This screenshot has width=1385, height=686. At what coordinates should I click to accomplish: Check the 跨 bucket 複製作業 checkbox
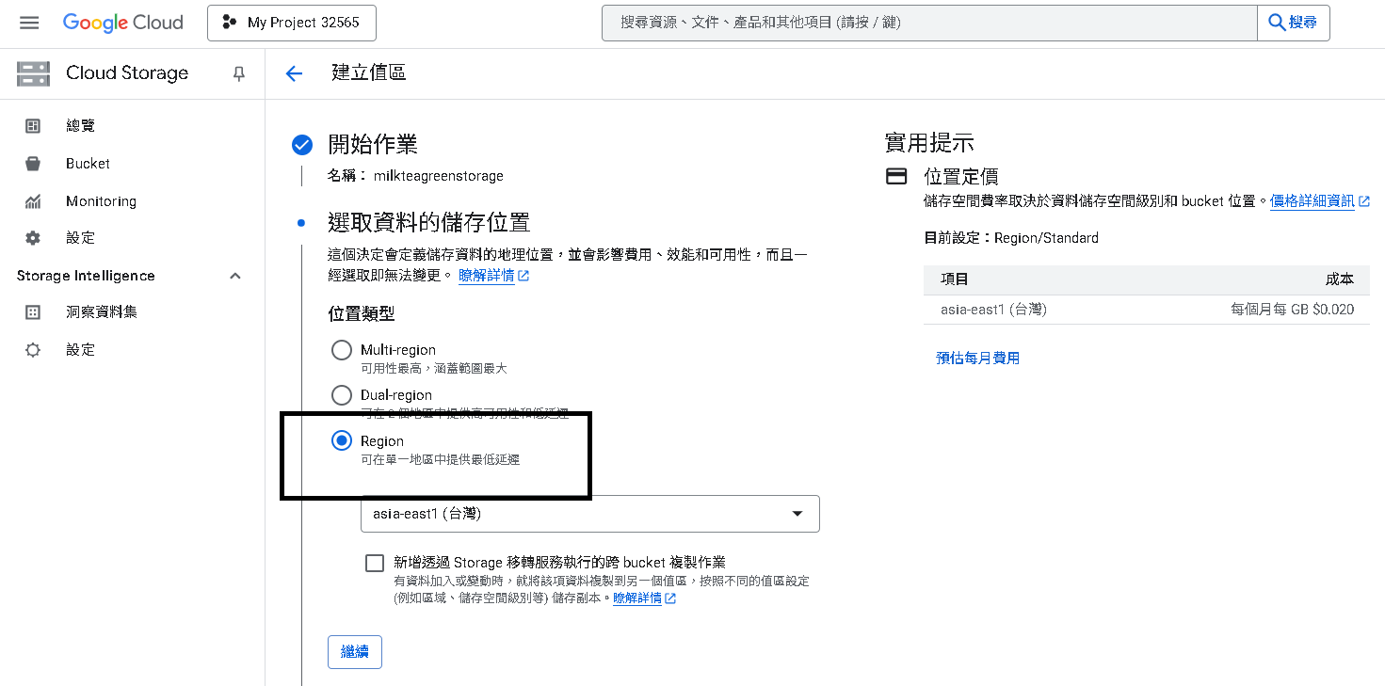click(x=375, y=563)
